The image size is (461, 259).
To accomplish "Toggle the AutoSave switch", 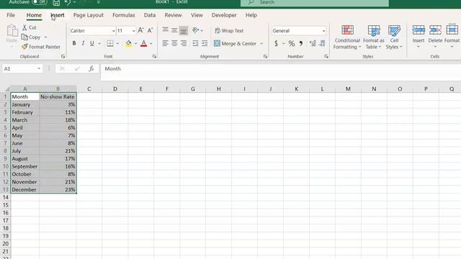I will (x=40, y=2).
